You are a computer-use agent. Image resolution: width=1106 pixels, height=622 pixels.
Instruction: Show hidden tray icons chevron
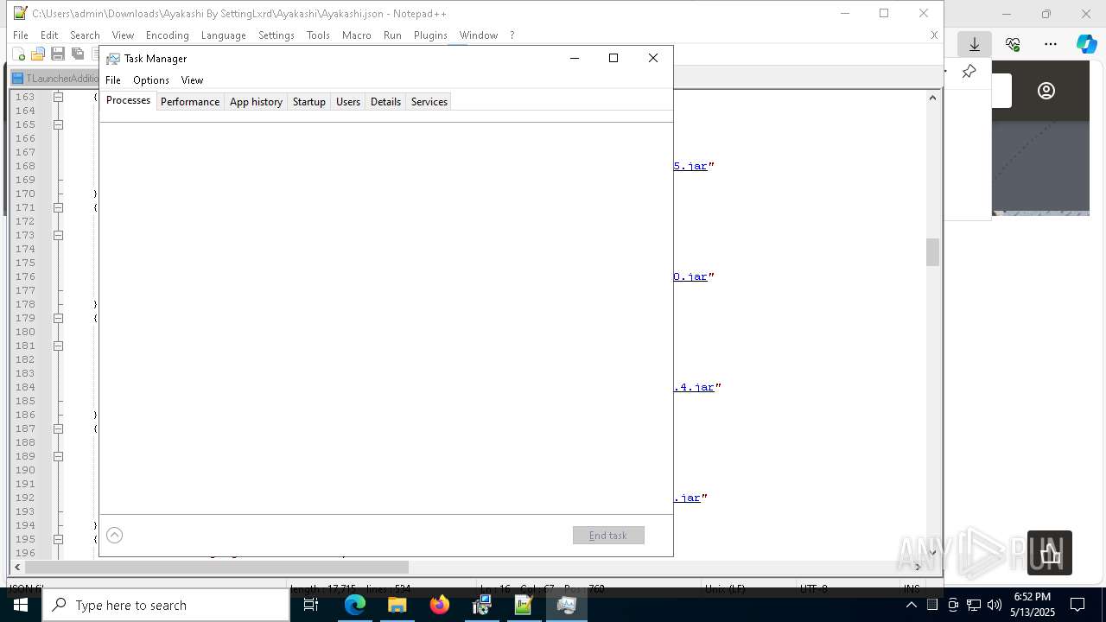pyautogui.click(x=912, y=605)
